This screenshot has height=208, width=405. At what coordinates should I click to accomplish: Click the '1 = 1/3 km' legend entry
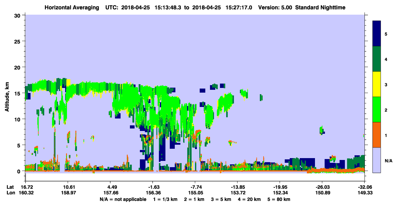[165, 199]
